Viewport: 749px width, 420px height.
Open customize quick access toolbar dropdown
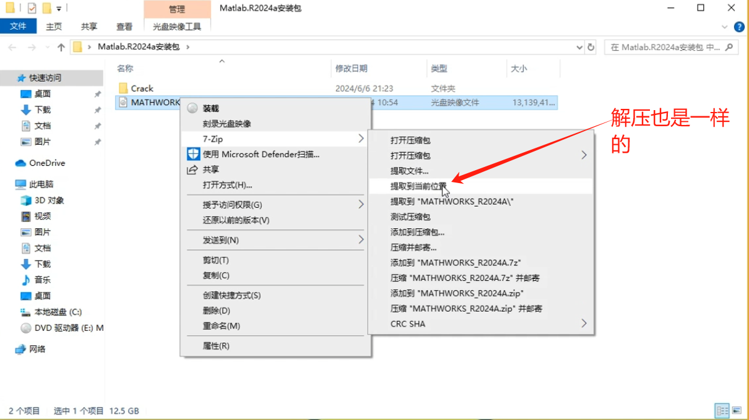pyautogui.click(x=59, y=9)
